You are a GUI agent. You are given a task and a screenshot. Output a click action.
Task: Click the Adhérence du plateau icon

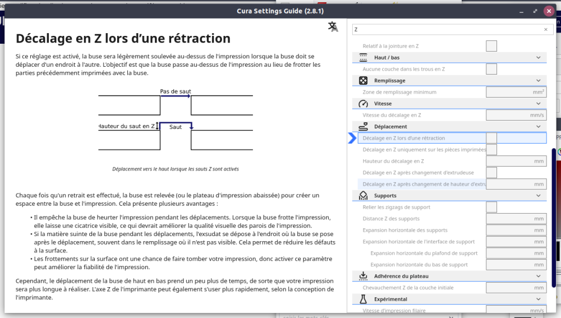[363, 276]
